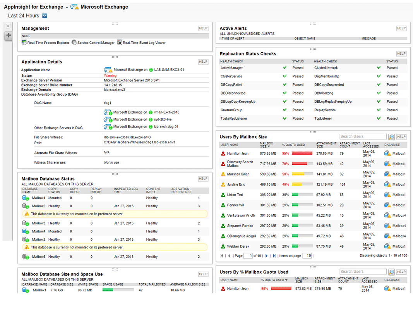
Task: Click HELP in Replication Status Checks
Action: pyautogui.click(x=401, y=54)
